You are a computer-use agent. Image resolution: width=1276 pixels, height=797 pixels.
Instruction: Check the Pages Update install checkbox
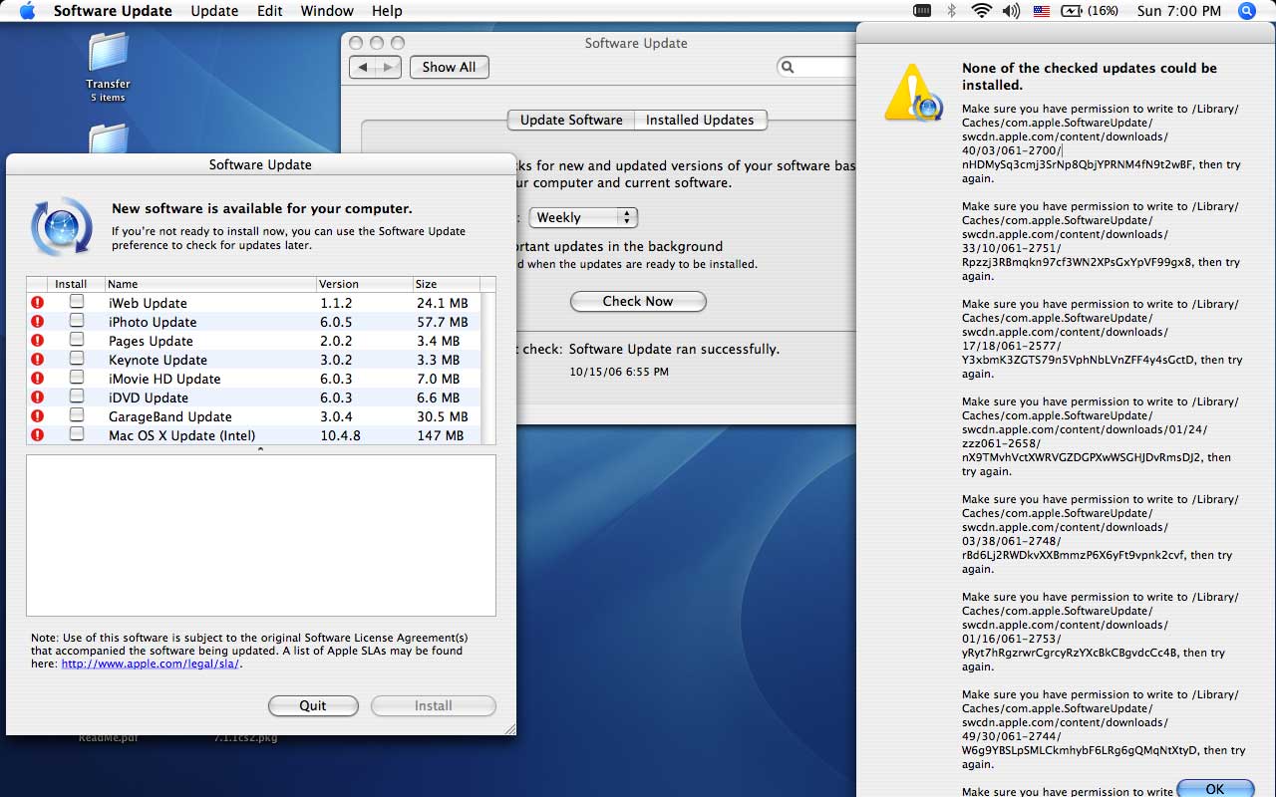[77, 340]
